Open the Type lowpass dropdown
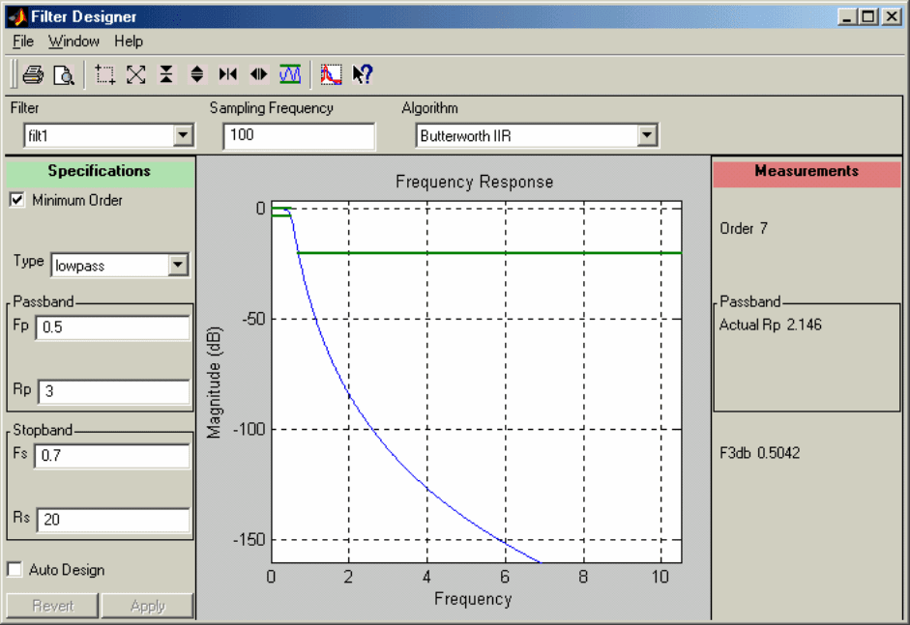 click(178, 266)
